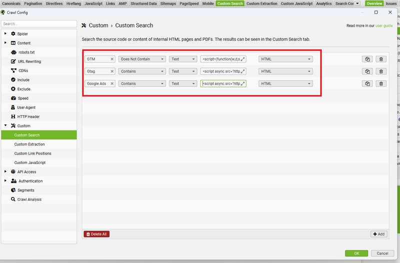Viewport: 400px width, 263px height.
Task: Click the CDNs network icon
Action: coord(13,70)
